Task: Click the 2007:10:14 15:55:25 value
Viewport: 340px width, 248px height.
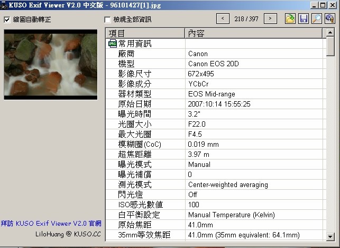Action: pyautogui.click(x=219, y=104)
